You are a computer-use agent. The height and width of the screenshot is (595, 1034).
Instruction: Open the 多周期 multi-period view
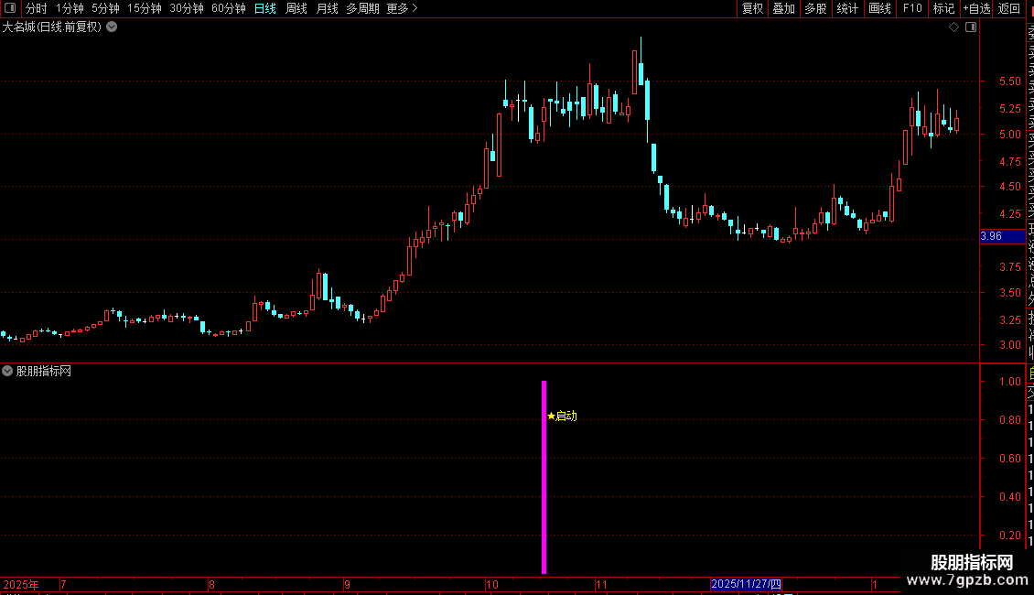click(362, 8)
